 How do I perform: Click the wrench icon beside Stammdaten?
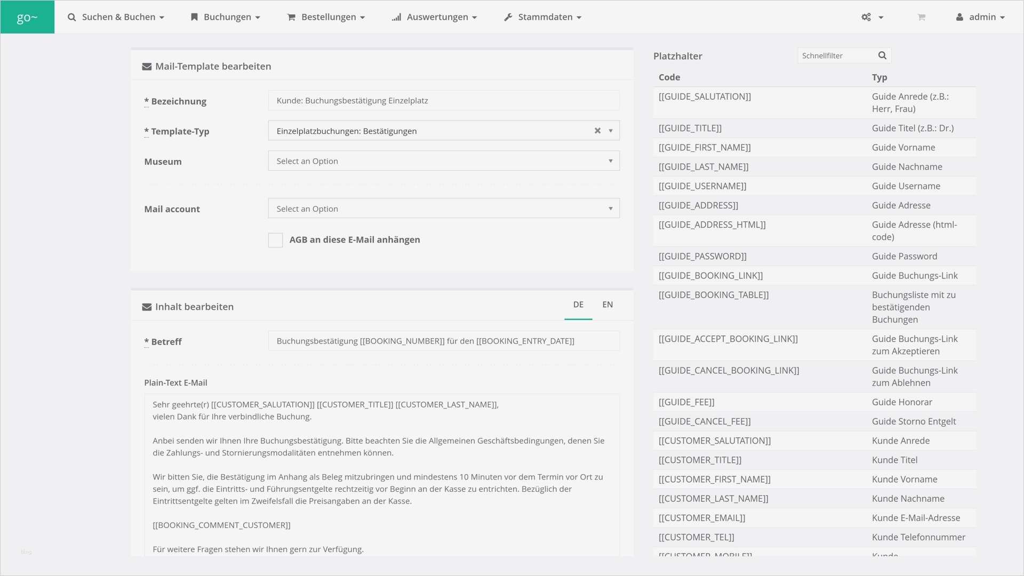(x=508, y=17)
